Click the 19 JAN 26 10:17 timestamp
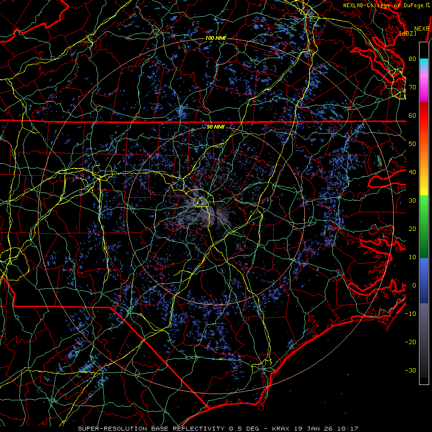Screen dimensions: 432x432 [325, 429]
